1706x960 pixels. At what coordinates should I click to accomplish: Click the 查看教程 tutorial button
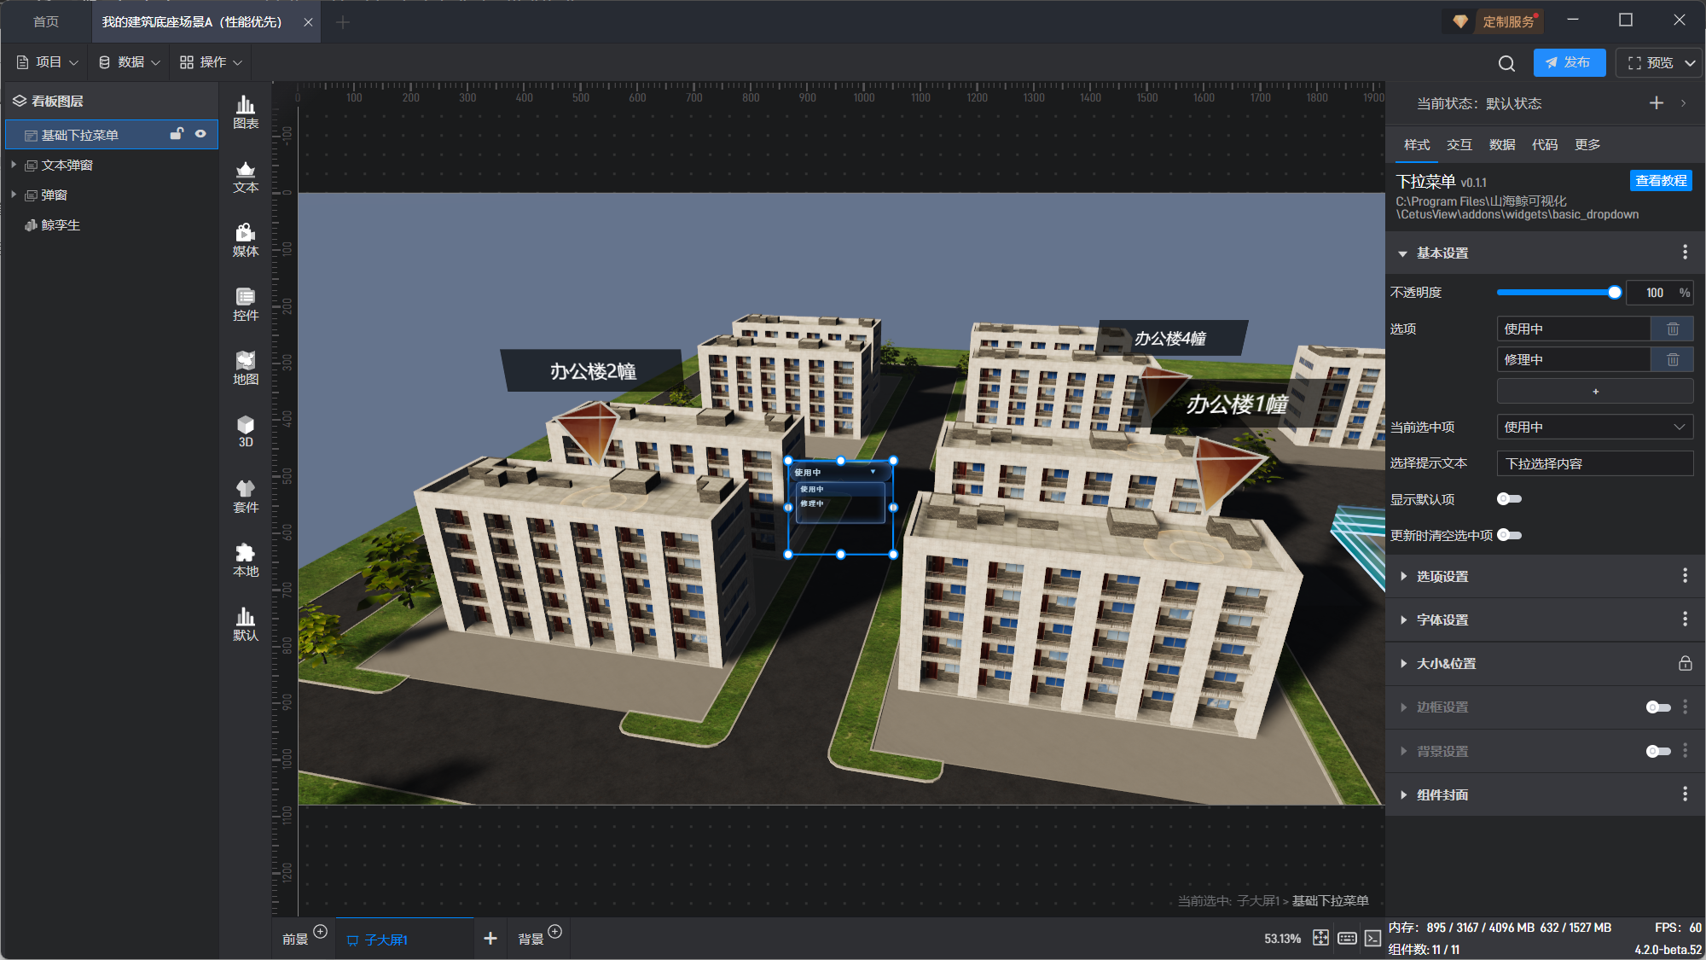coord(1660,181)
